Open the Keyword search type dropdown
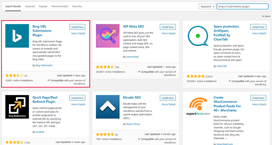Image resolution: width=272 pixels, height=145 pixels. click(207, 7)
